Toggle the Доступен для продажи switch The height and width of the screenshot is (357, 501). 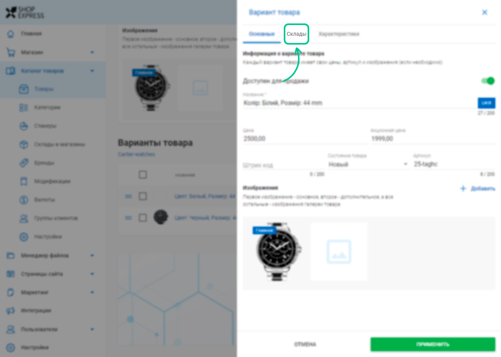pos(488,81)
